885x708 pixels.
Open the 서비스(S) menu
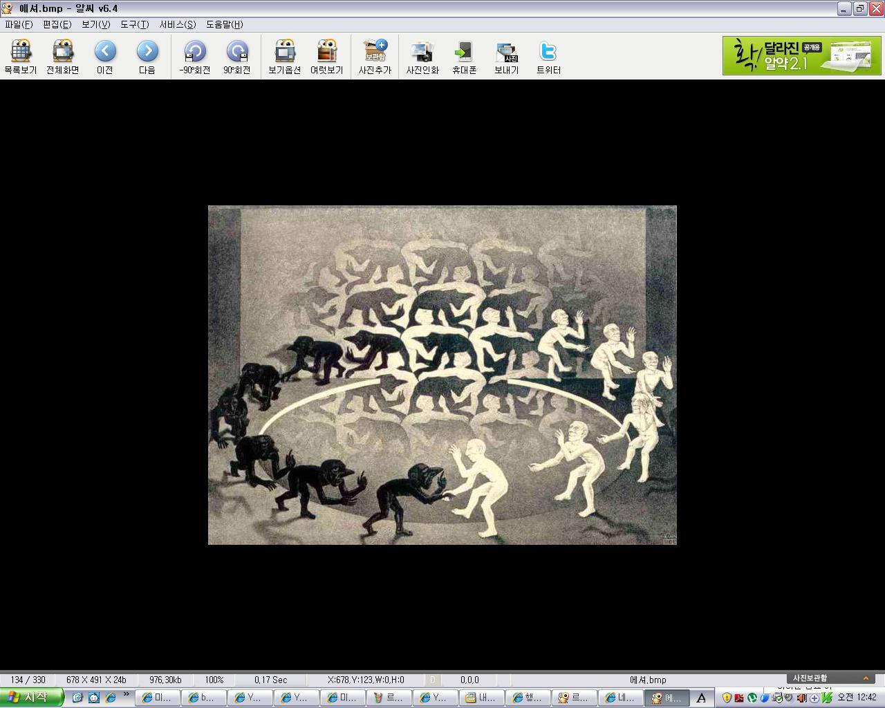(x=178, y=24)
